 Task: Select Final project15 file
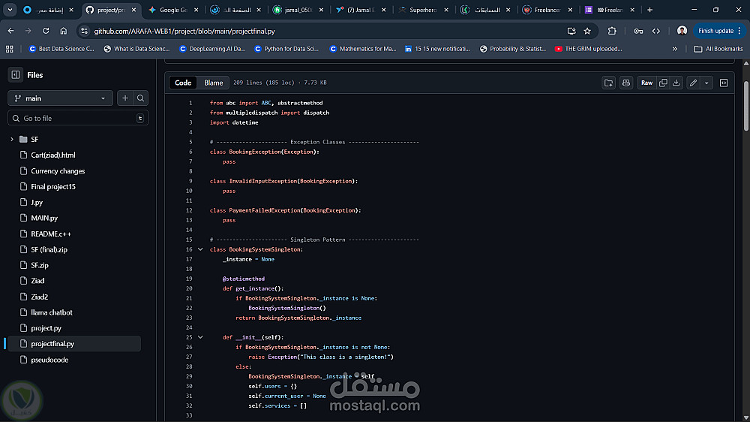coord(53,187)
